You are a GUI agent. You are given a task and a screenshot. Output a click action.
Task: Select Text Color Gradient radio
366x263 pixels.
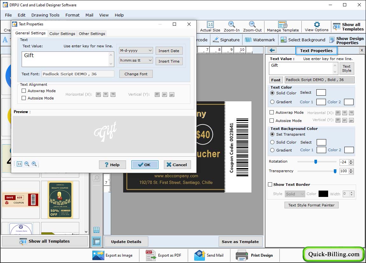point(272,102)
